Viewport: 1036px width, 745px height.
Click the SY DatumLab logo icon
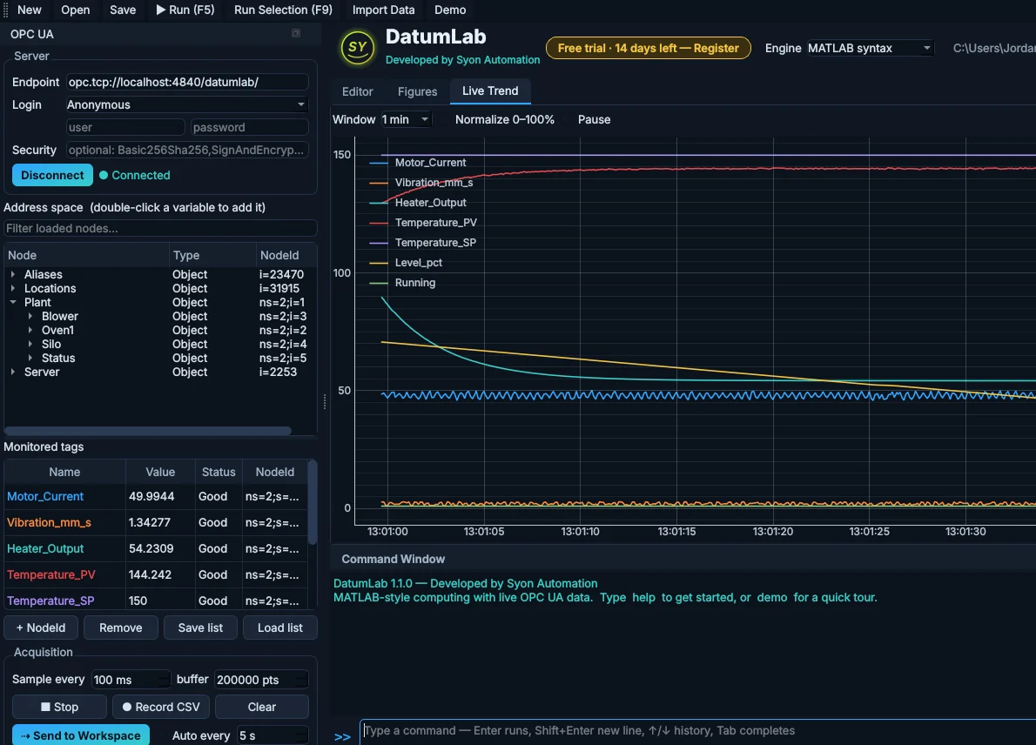point(358,48)
